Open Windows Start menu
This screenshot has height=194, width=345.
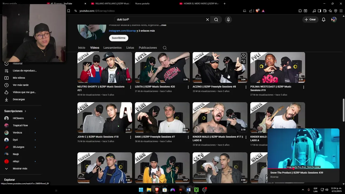tap(141, 190)
